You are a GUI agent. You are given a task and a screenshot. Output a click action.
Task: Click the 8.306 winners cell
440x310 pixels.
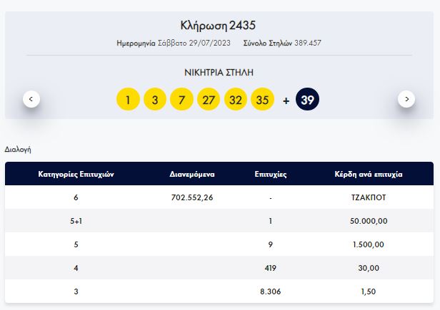[271, 291]
